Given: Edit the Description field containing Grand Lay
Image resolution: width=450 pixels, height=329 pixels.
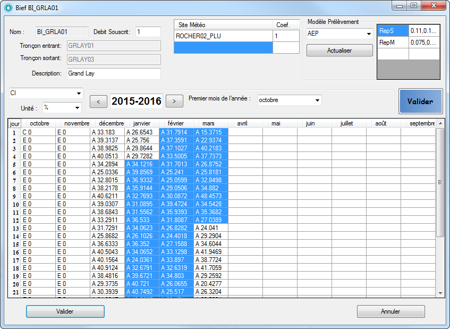Looking at the screenshot, I should [x=114, y=73].
